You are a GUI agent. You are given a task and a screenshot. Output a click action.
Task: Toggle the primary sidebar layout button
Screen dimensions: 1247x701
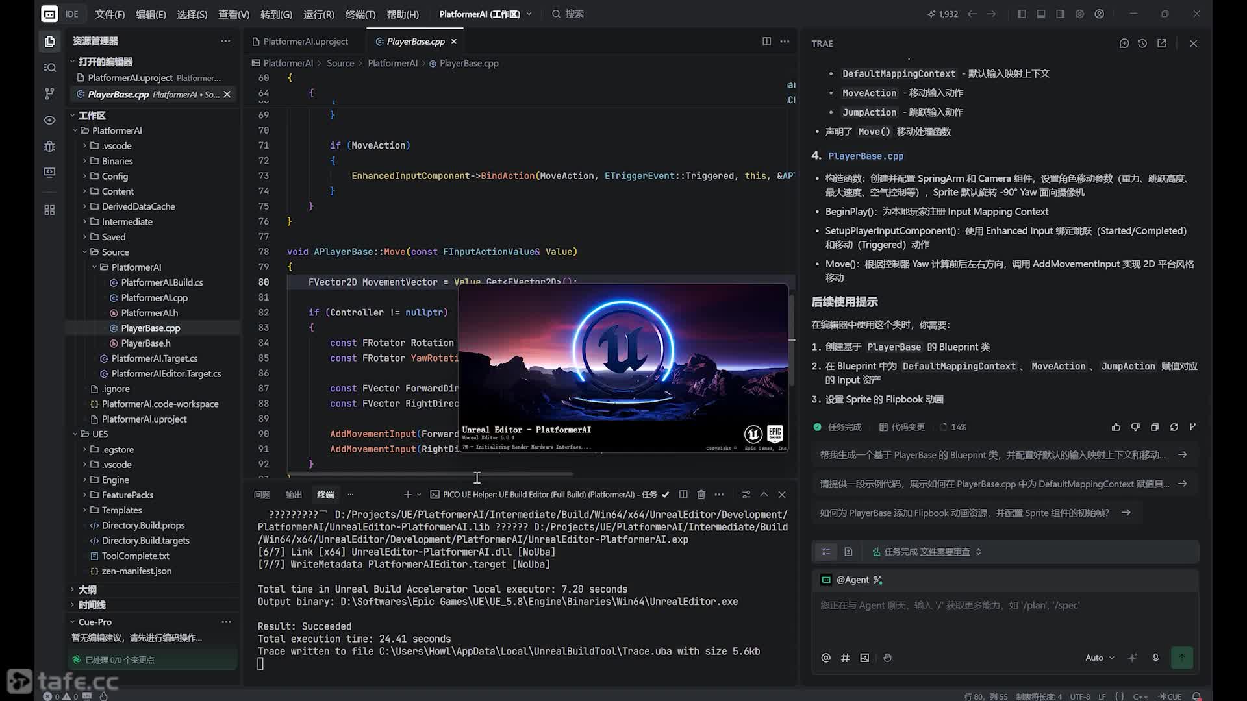pos(1022,14)
